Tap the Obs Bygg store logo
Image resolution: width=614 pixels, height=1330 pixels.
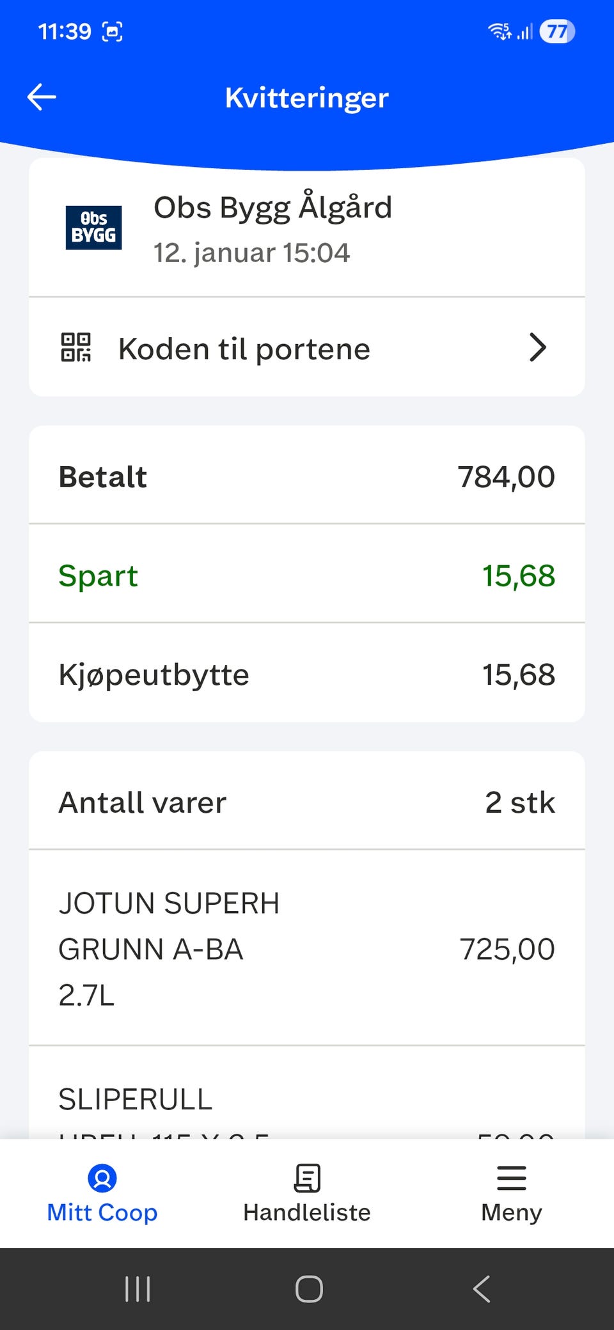point(93,228)
